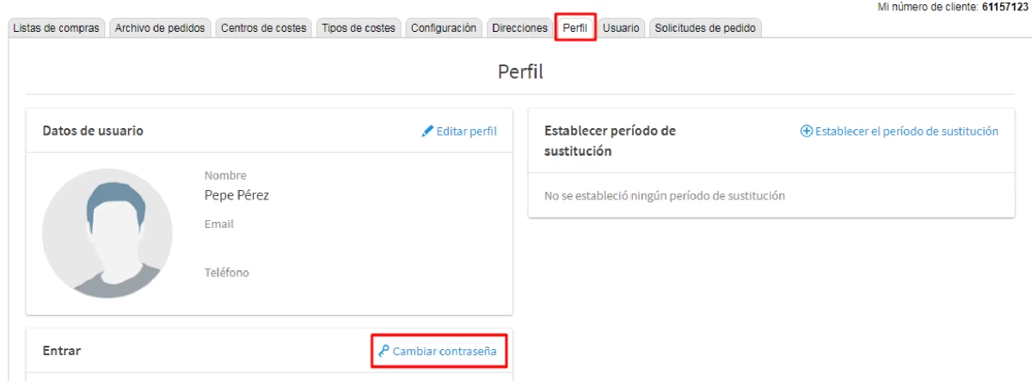Go to the Solicitudes de pedido tab
1032x381 pixels.
pos(704,28)
